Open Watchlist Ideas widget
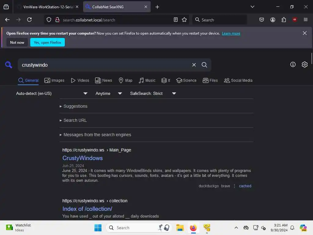This screenshot has width=313, height=235. (x=18, y=227)
